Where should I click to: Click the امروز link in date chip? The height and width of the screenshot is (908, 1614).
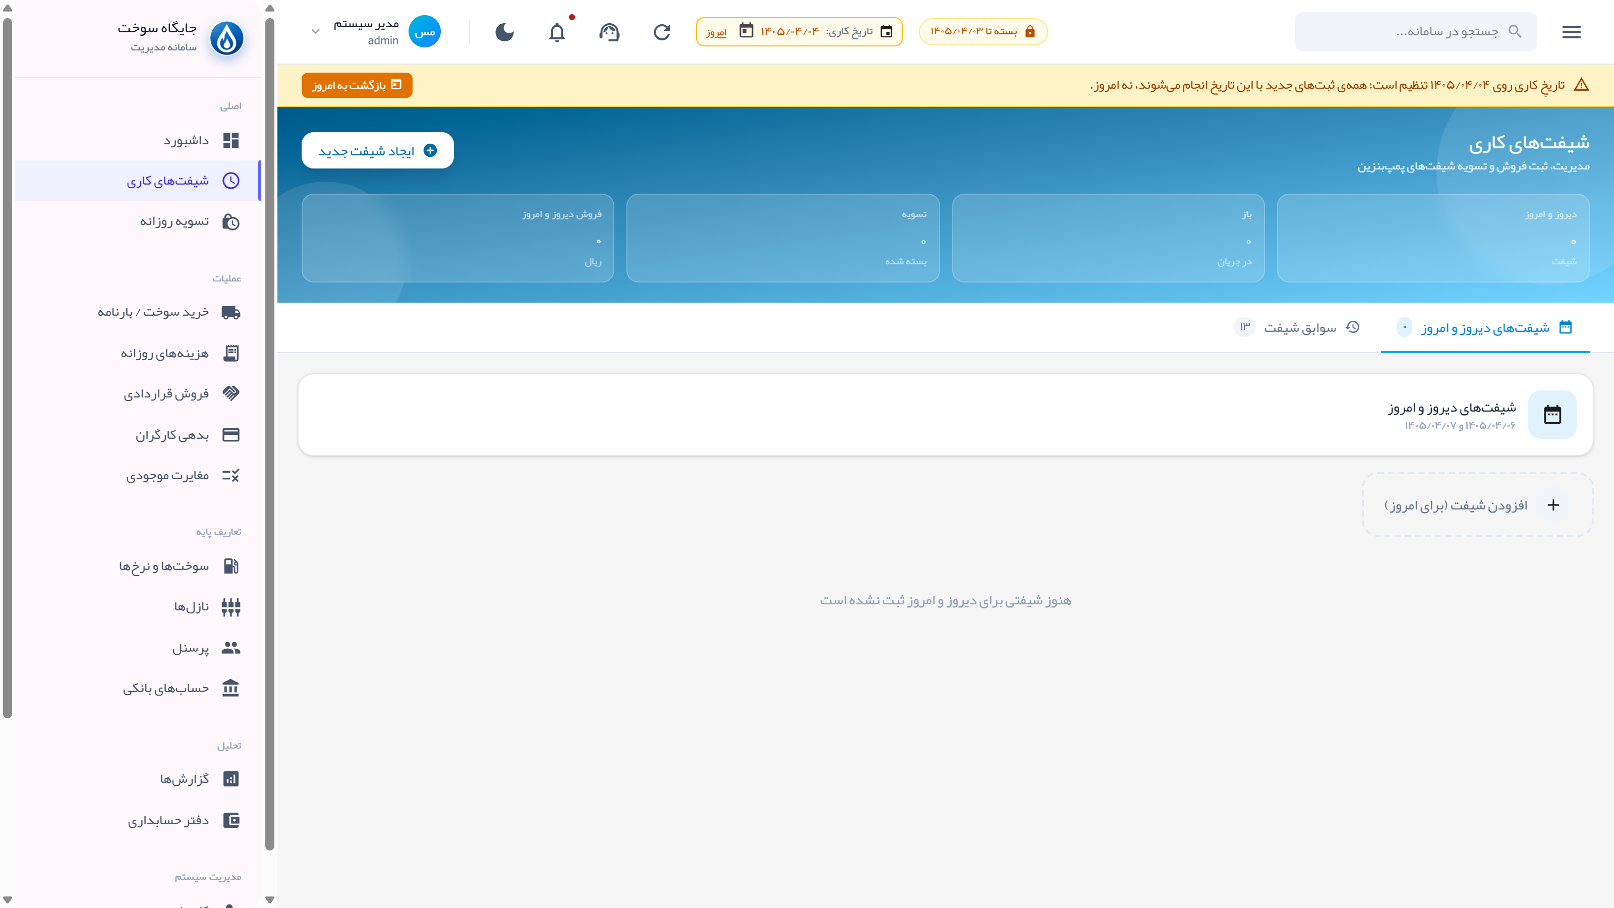(x=716, y=32)
